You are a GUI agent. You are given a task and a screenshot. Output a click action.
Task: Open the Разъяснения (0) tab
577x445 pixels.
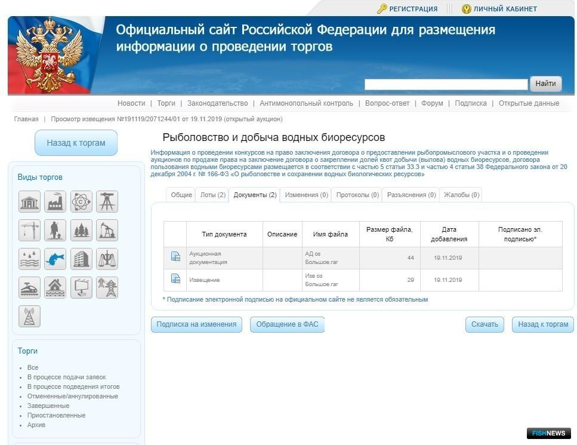pyautogui.click(x=411, y=195)
